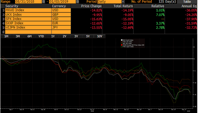Click the 2.78% relative value
This screenshot has width=198, height=113.
(160, 27)
